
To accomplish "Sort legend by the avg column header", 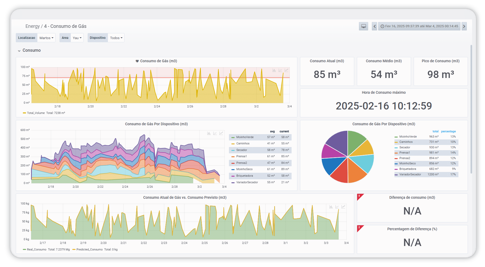I will click(272, 132).
